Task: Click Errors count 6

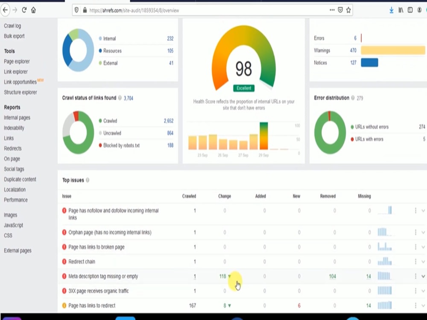Action: [355, 38]
